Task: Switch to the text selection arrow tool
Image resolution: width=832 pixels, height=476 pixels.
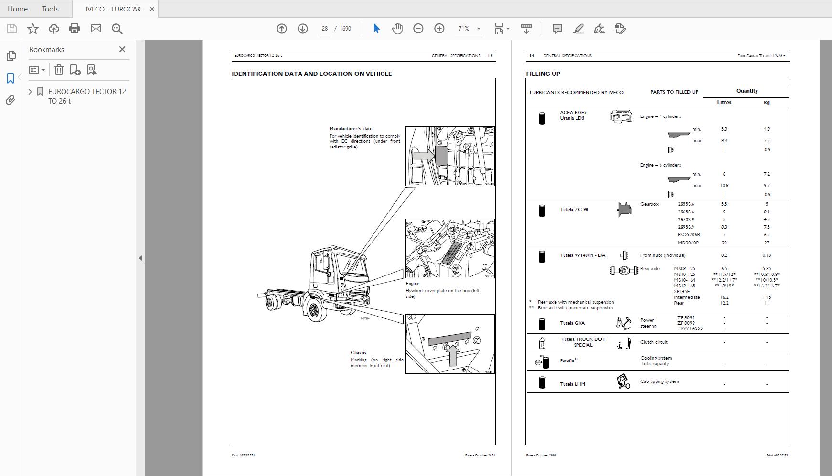Action: [x=376, y=29]
